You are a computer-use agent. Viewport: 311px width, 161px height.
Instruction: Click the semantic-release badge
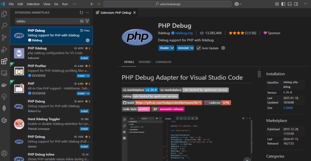point(168,109)
